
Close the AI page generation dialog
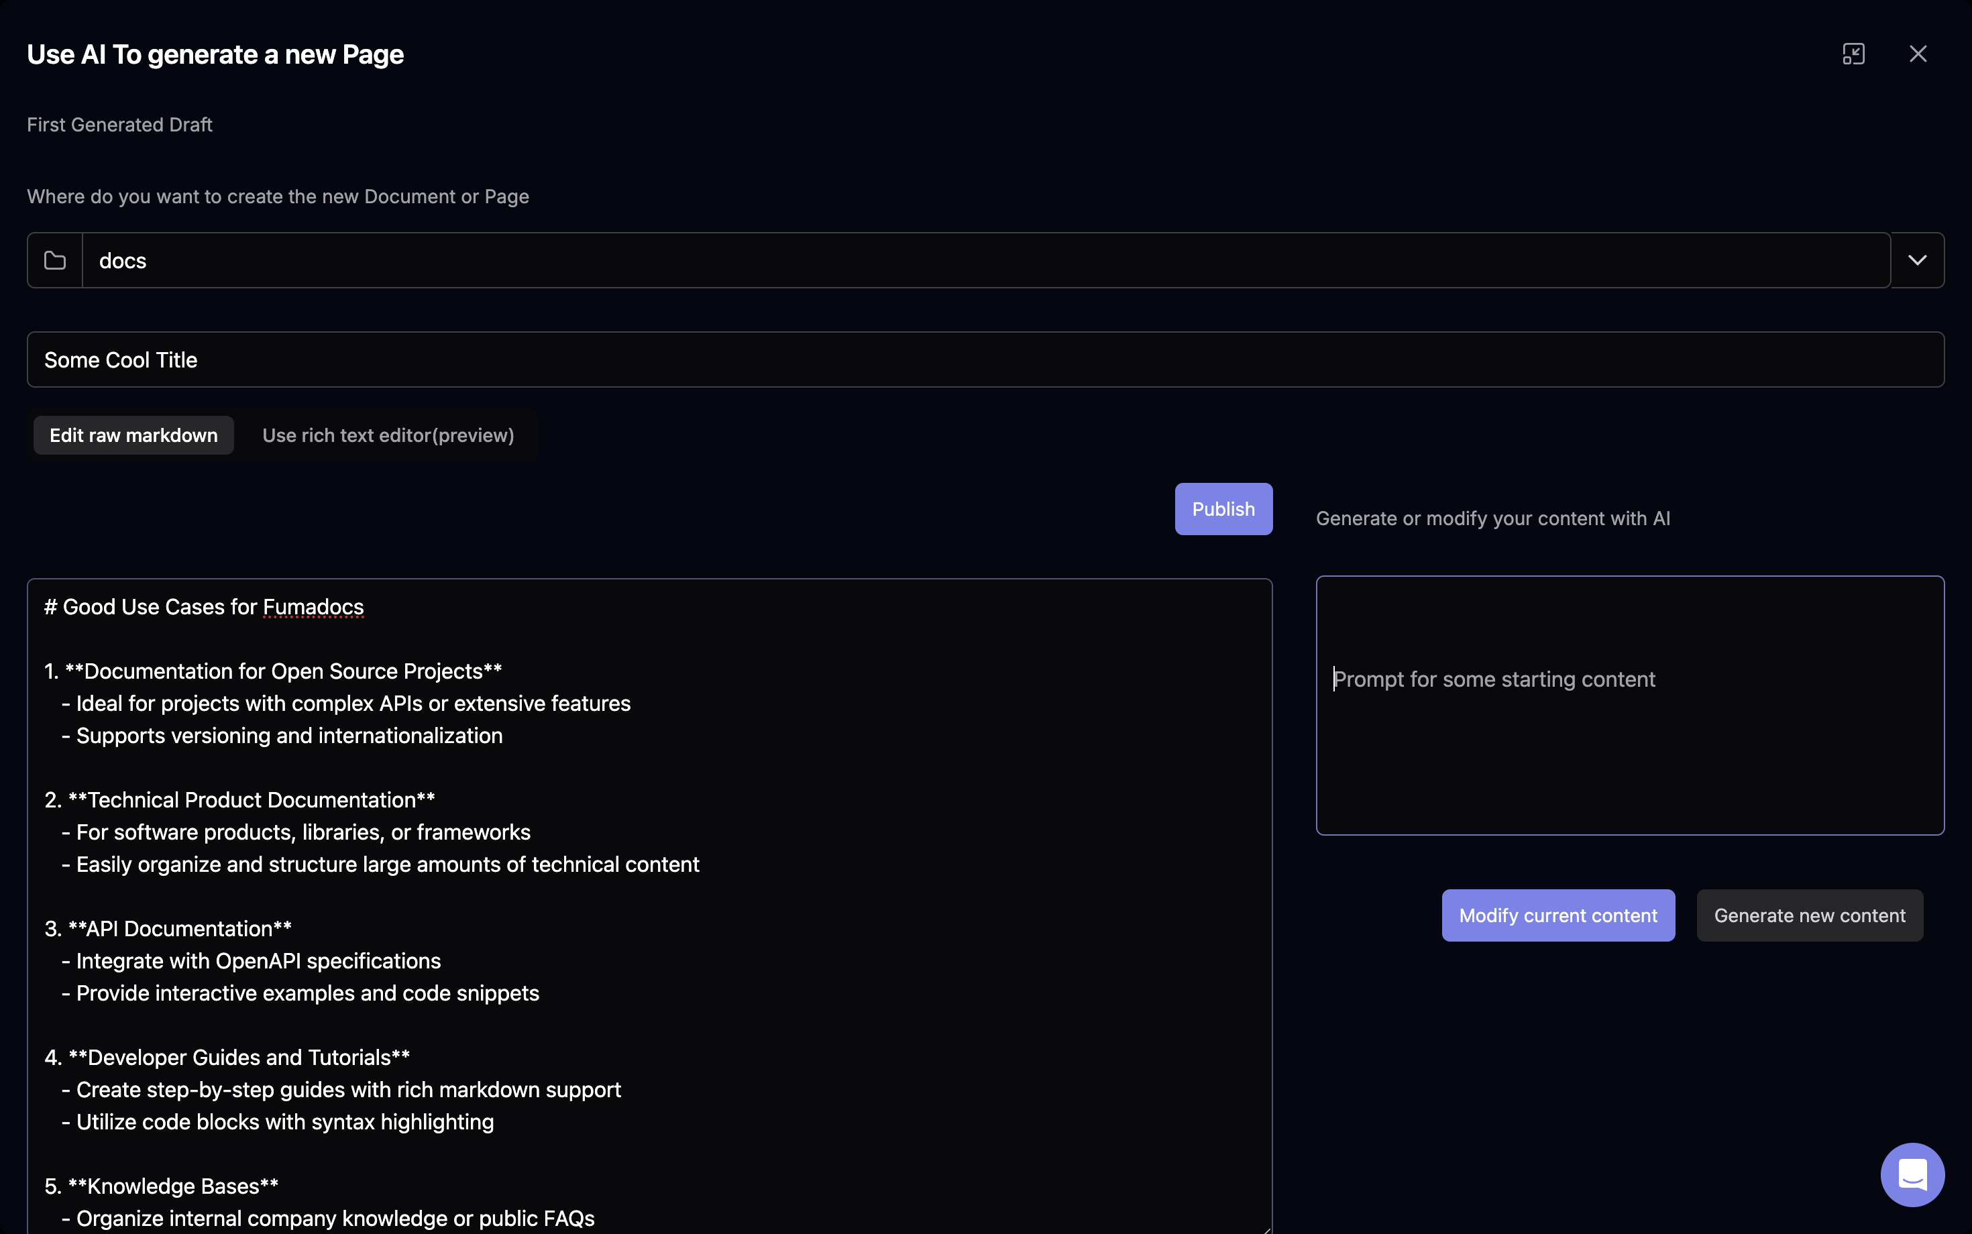point(1918,54)
